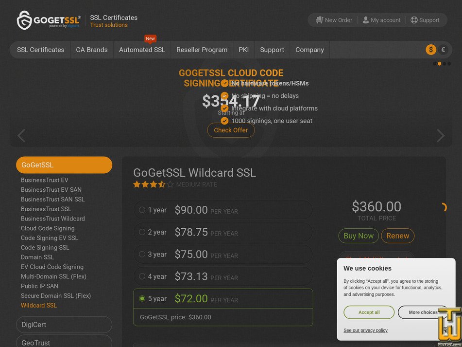Open See our privacy policy link

click(x=365, y=330)
